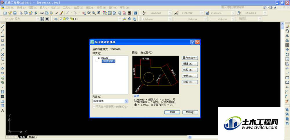290x140 pixels.
Task: Select the Polygon tool in draw toolbar
Action: [x=3, y=40]
